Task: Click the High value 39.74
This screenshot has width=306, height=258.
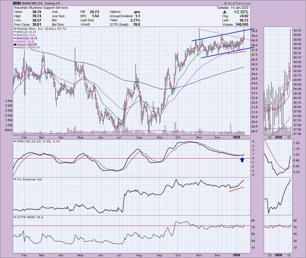Action: (x=37, y=16)
